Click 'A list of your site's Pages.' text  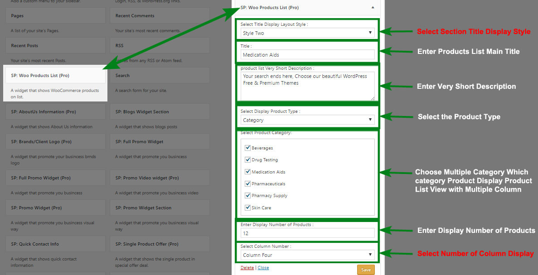click(x=34, y=31)
